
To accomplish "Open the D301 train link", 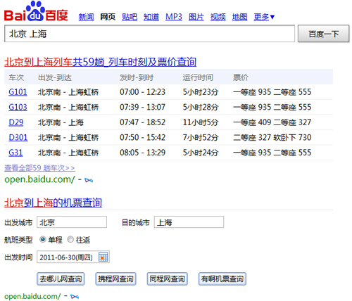I will click(x=18, y=137).
